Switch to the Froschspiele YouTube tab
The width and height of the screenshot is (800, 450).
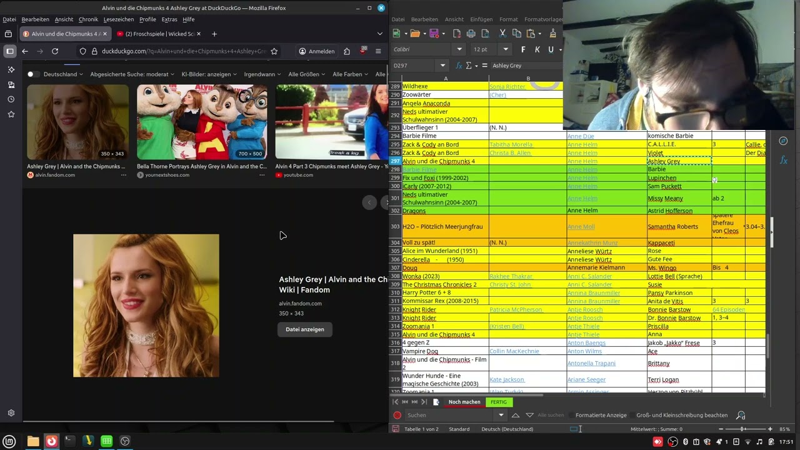pyautogui.click(x=160, y=34)
